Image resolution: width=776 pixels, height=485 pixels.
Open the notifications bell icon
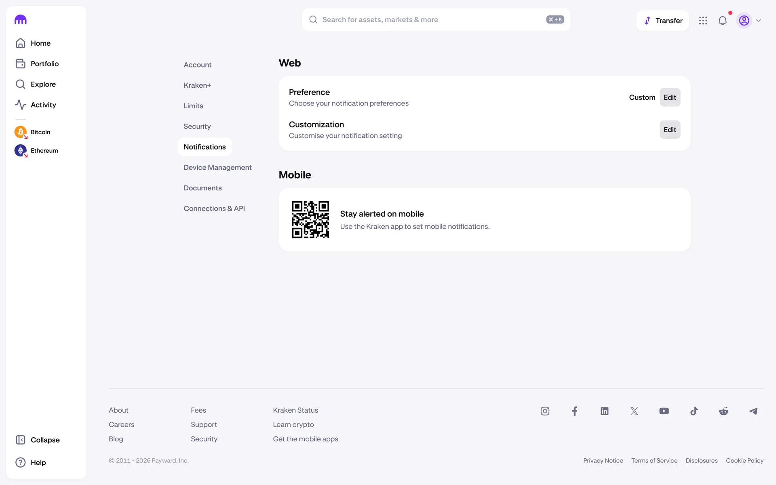click(x=722, y=21)
